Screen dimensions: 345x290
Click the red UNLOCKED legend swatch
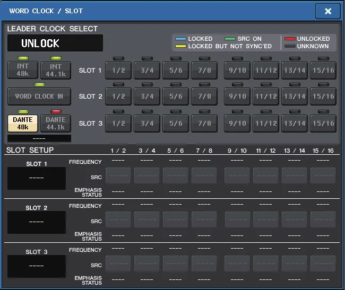pos(290,39)
